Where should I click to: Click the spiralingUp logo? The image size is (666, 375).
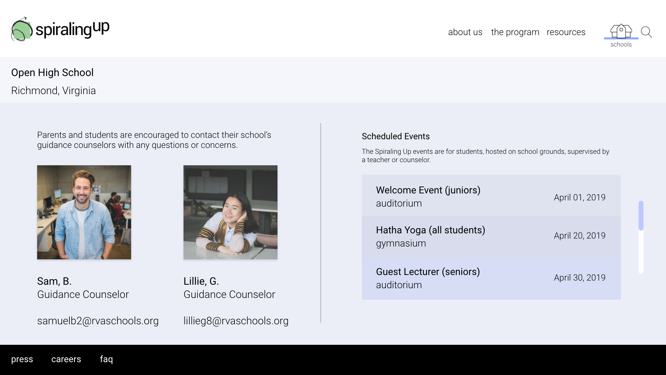(60, 29)
